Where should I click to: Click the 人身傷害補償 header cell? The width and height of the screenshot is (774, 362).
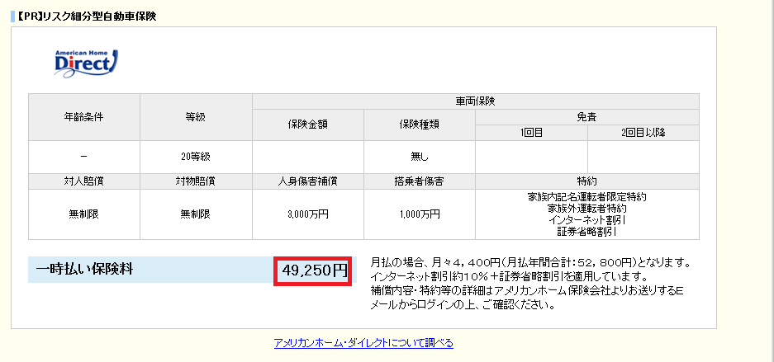307,181
